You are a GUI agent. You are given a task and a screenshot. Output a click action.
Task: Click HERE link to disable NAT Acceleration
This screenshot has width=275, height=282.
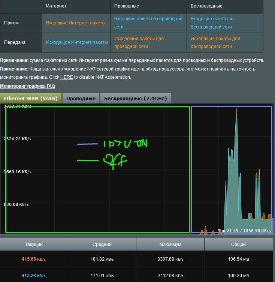tap(67, 77)
